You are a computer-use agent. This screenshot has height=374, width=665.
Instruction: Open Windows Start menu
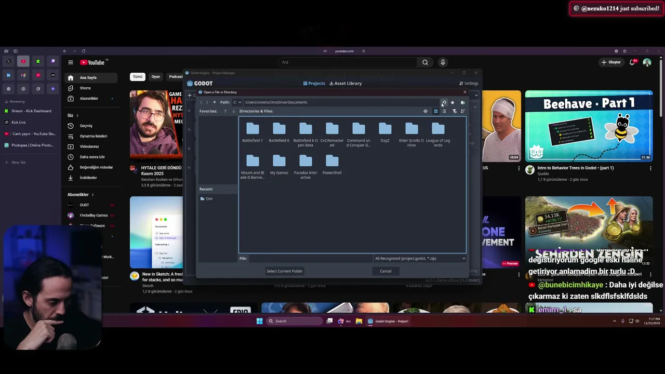(260, 321)
